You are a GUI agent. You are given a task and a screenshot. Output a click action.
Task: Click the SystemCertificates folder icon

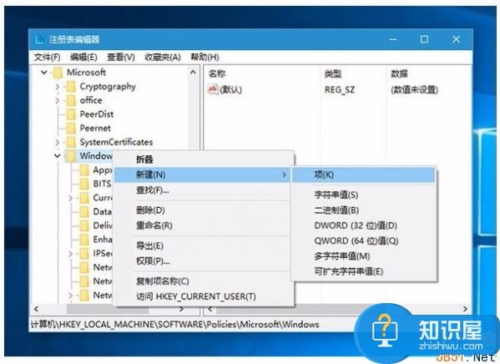tap(71, 142)
